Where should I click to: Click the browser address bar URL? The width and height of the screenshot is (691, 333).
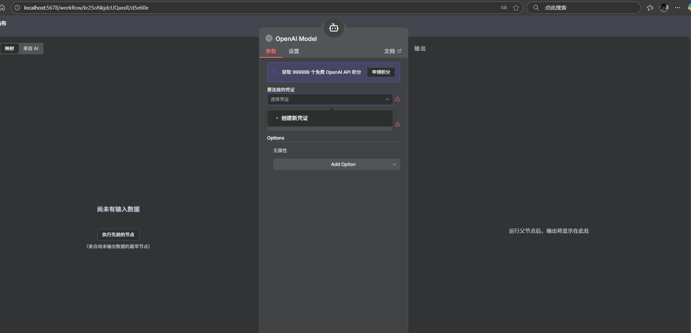(x=86, y=8)
